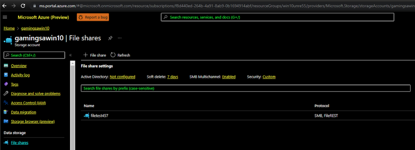Open the Overview menu item

(x=19, y=66)
